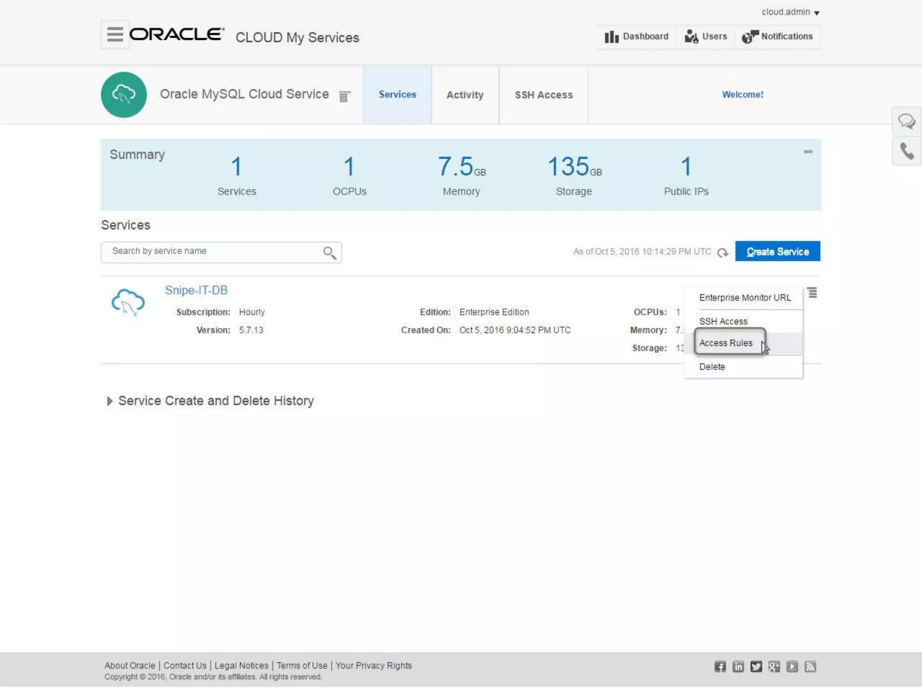Image resolution: width=922 pixels, height=691 pixels.
Task: Open the Contact Us footer link
Action: 185,665
